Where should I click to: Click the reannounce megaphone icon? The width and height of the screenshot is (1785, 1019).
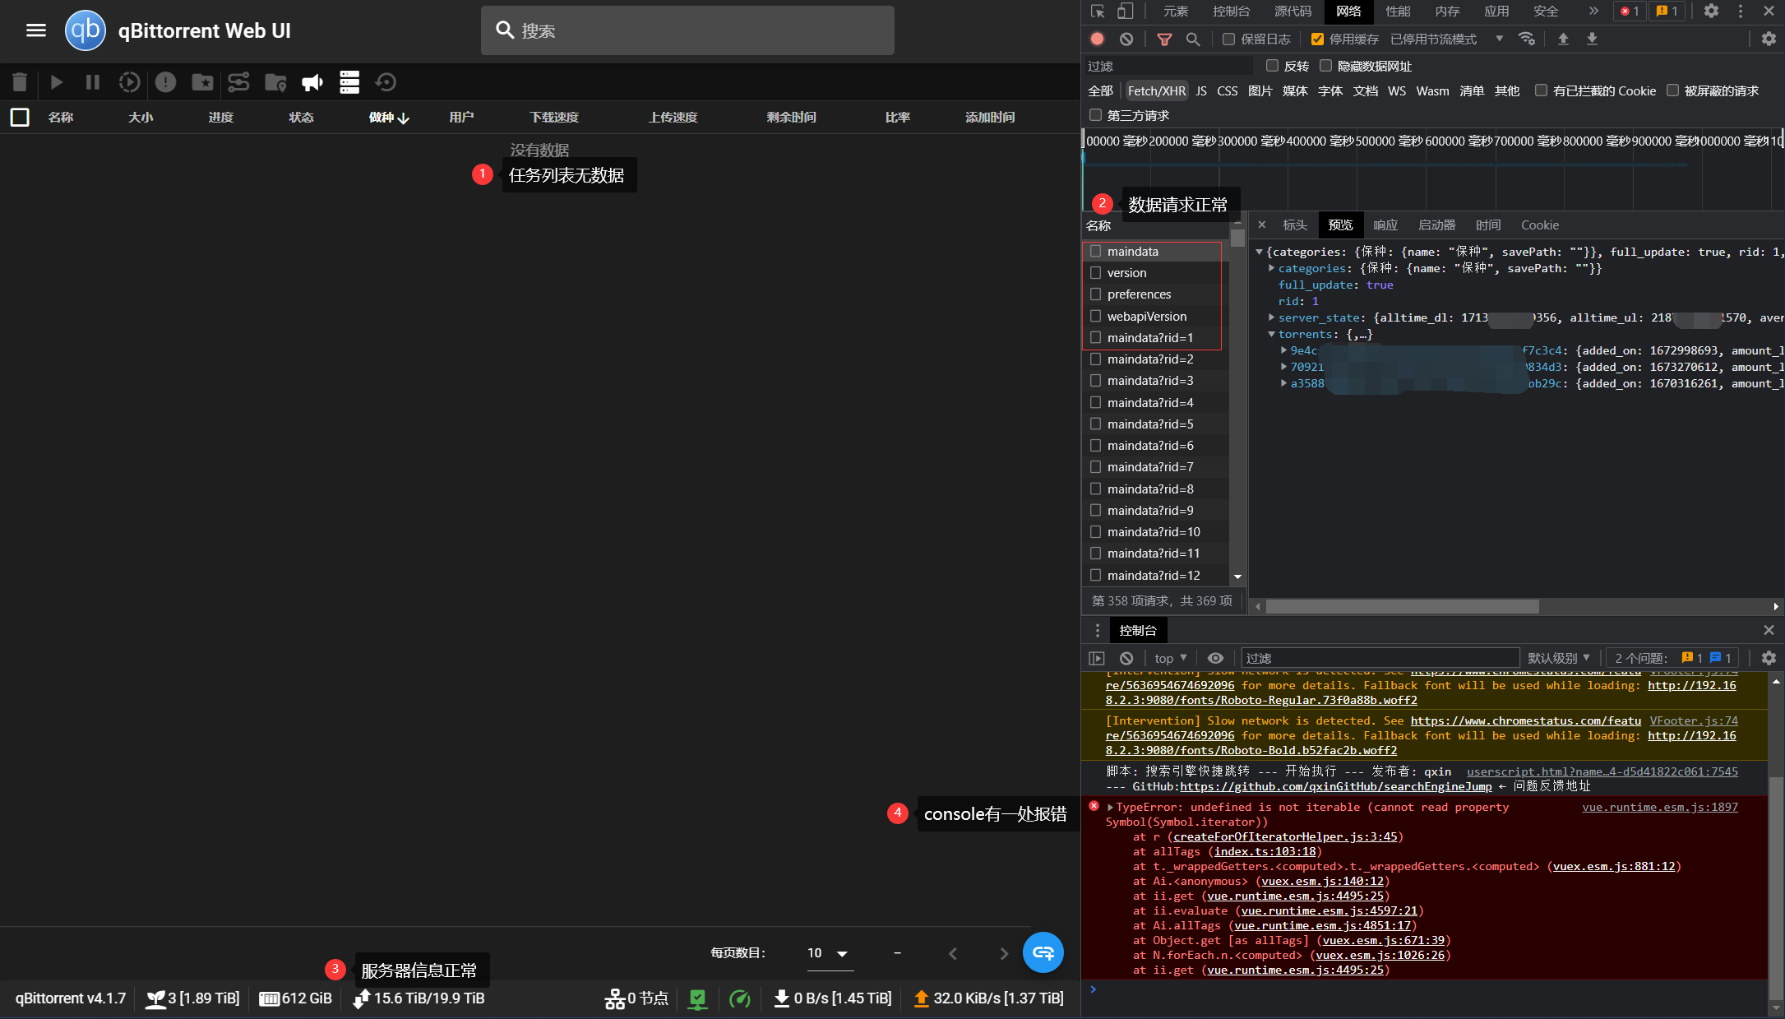312,82
